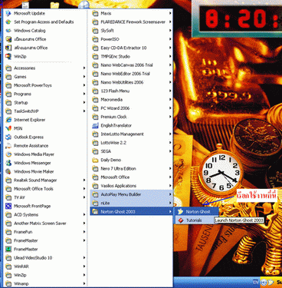This screenshot has height=288, width=282.
Task: Expand Nero 7 Ultra Edition submenu arrow
Action: coord(170,168)
